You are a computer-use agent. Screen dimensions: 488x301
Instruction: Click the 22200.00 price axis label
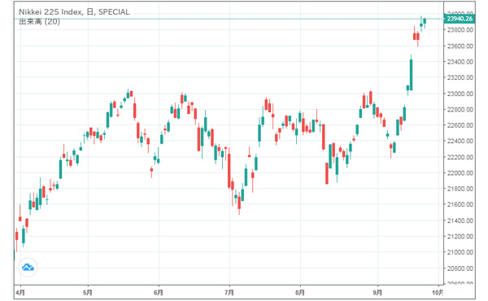460,157
